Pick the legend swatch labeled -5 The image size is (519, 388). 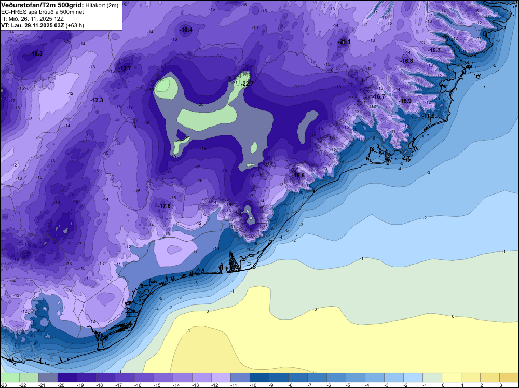pos(355,378)
